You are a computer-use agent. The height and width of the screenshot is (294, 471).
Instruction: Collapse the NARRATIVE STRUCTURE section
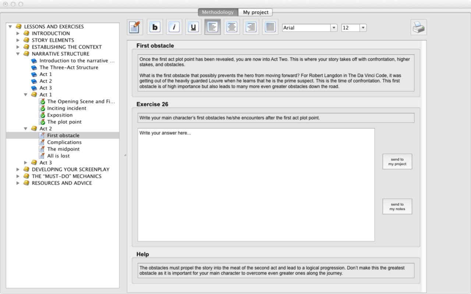coord(18,54)
